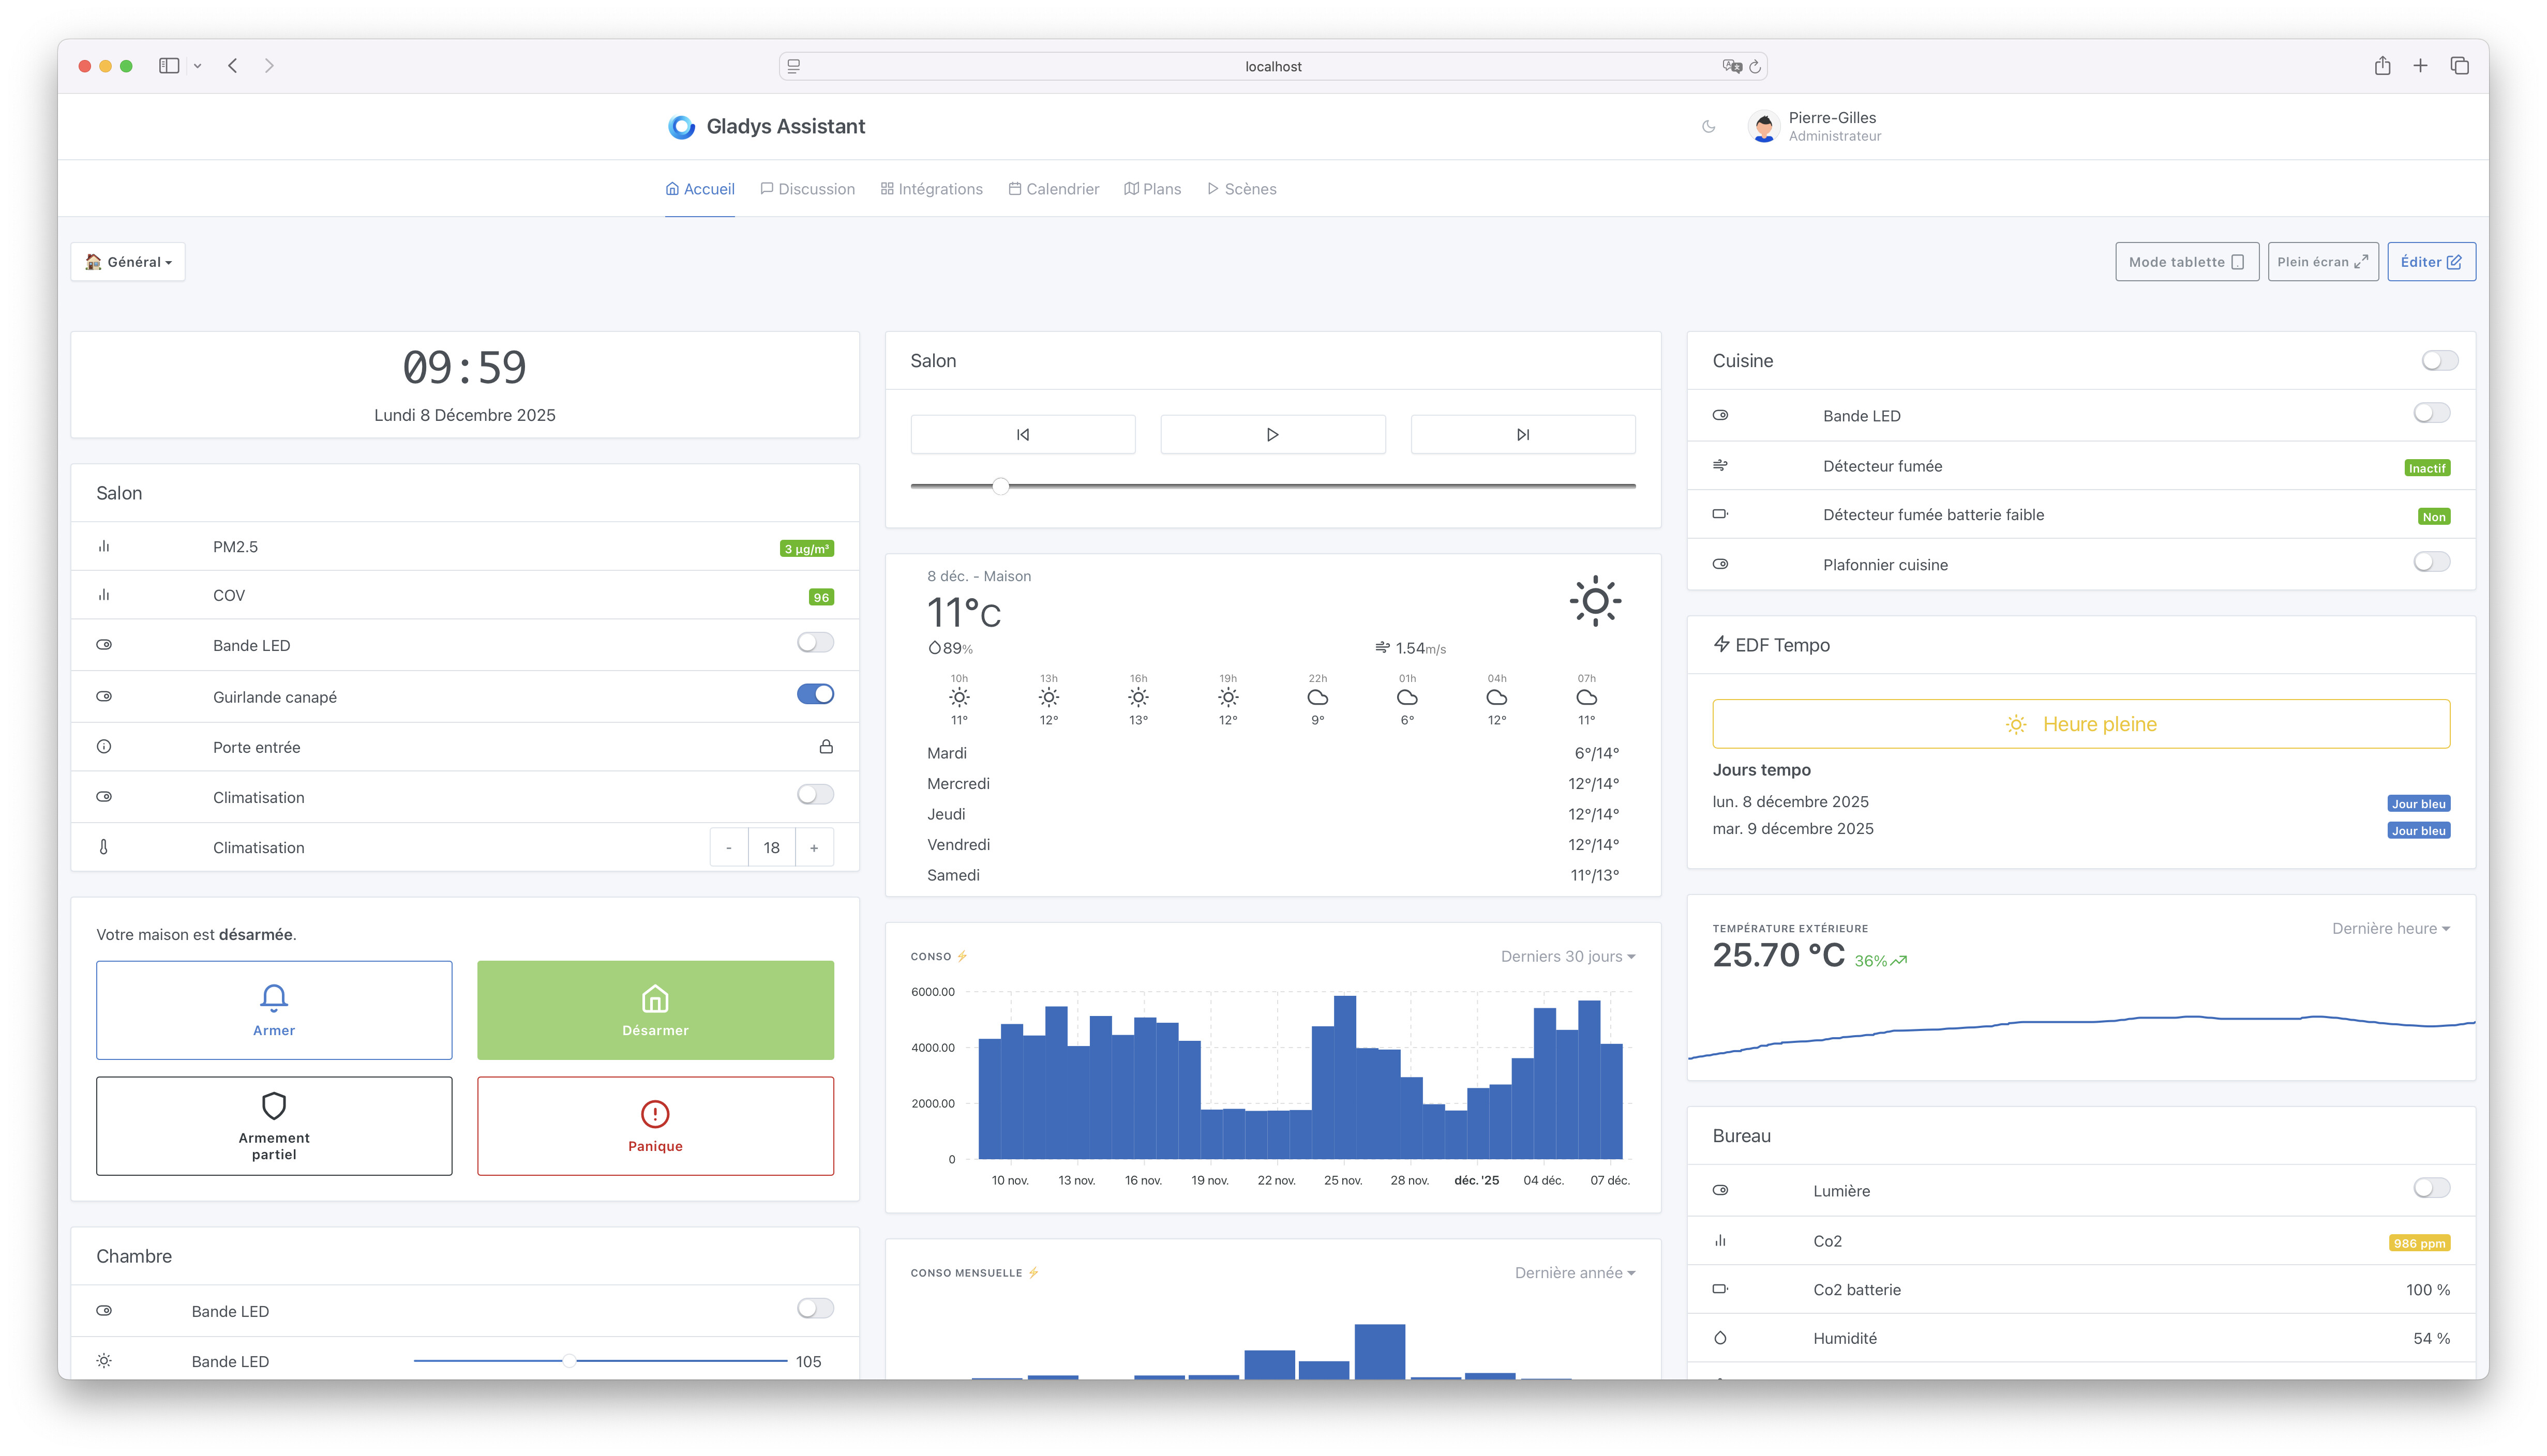Click the Salon music volume slider
Screen dimensions: 2547x1456
click(x=1000, y=486)
